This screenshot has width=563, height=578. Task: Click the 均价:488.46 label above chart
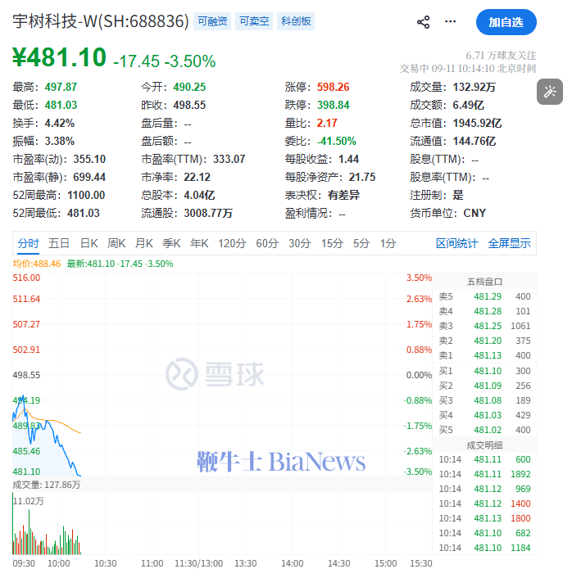37,264
